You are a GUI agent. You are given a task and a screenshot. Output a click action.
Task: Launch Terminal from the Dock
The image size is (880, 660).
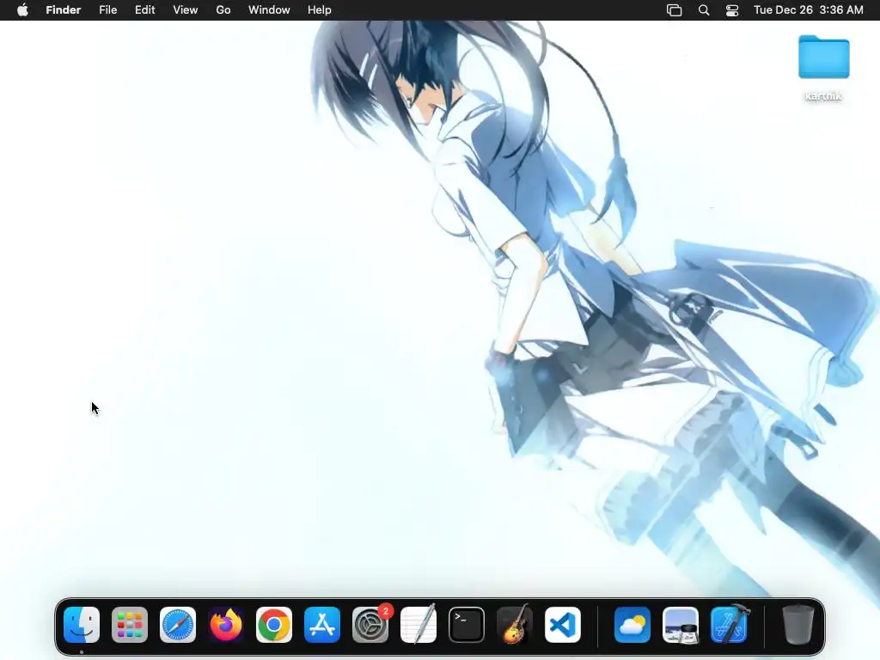coord(467,625)
